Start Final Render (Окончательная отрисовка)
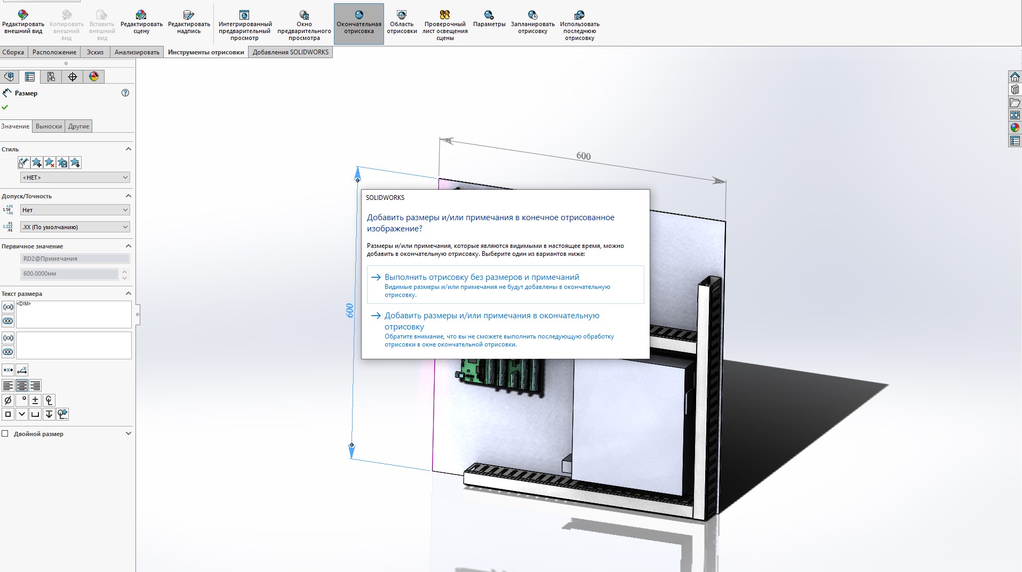This screenshot has width=1022, height=572. (x=359, y=23)
